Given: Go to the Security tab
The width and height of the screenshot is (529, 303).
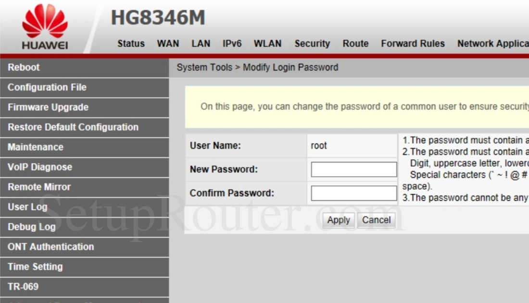Looking at the screenshot, I should click(312, 43).
